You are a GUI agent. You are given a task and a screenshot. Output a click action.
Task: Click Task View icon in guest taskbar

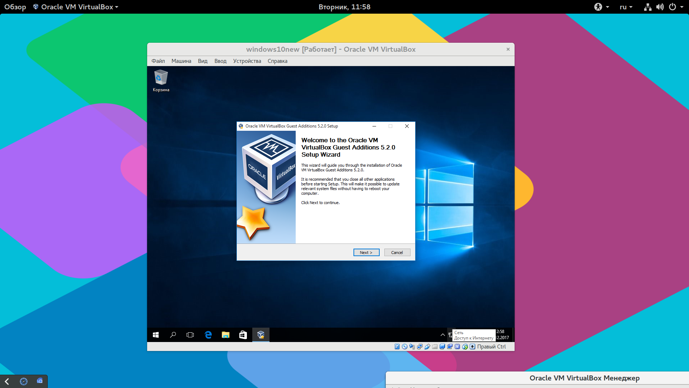tap(190, 334)
